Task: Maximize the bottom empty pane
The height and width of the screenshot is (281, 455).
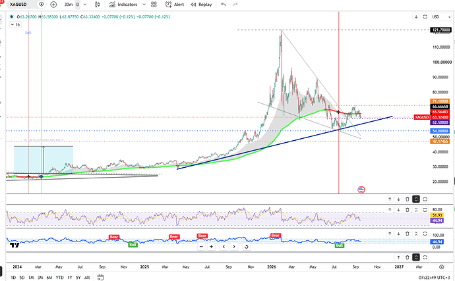Action: (x=425, y=257)
